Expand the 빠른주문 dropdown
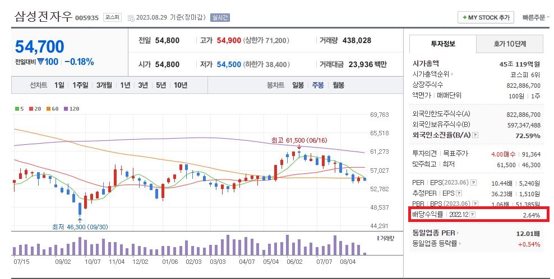This screenshot has height=279, width=554. pos(535,17)
